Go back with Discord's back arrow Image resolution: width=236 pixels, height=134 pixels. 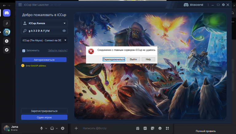coord(4,5)
